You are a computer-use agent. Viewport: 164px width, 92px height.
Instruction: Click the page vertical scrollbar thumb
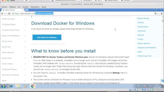[162, 21]
